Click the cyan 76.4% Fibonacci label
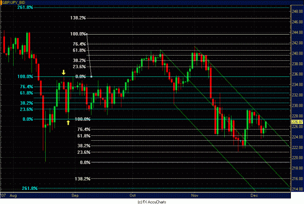The width and height of the screenshot is (304, 204). tap(27, 87)
